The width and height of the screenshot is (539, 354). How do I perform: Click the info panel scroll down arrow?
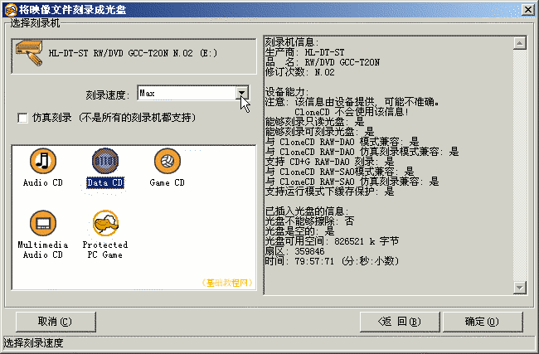click(x=520, y=288)
